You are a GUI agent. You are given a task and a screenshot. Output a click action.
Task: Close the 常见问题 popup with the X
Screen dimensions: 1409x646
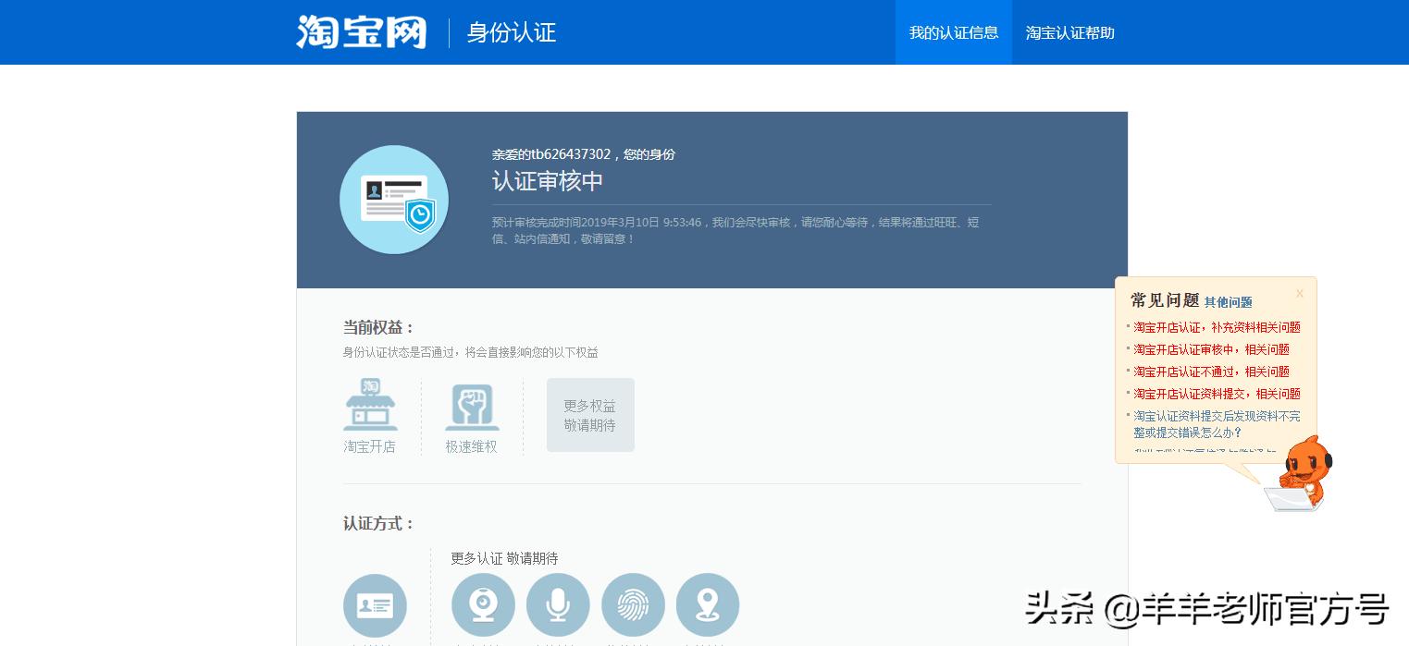pyautogui.click(x=1299, y=293)
